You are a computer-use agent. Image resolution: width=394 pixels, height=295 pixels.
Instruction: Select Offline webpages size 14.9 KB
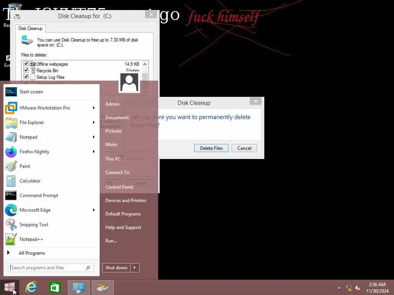[132, 64]
